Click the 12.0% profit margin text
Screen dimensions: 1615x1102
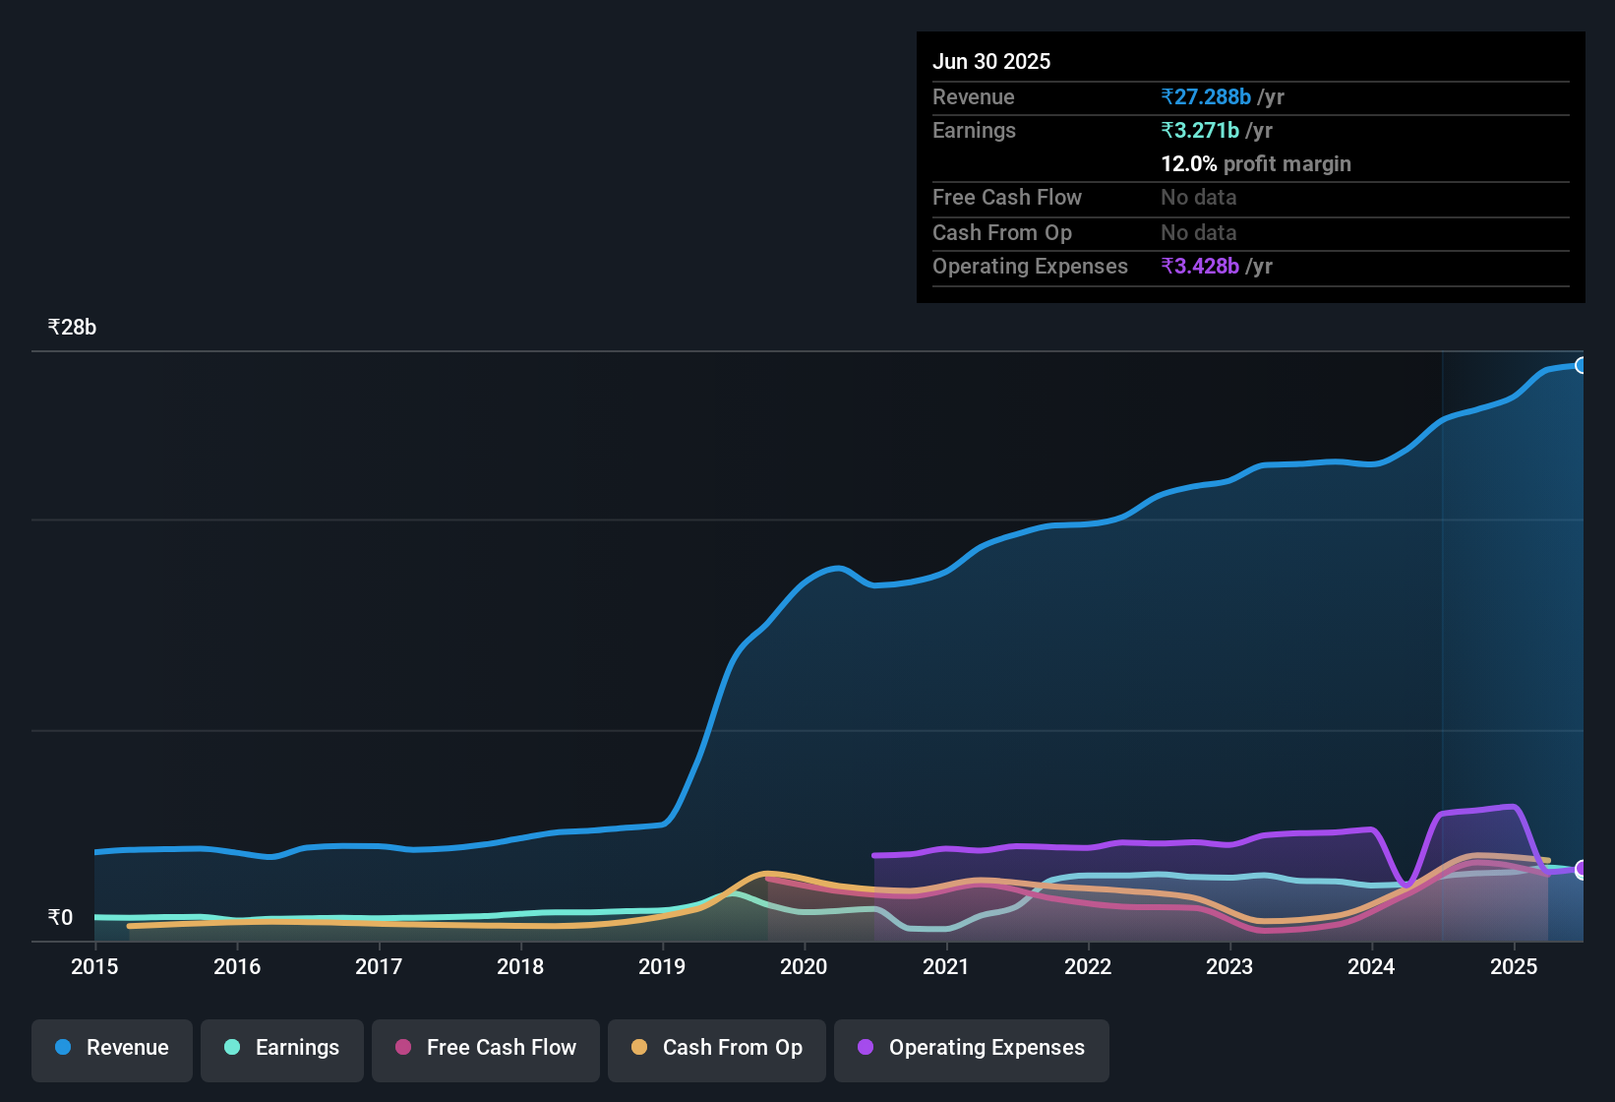click(1256, 163)
